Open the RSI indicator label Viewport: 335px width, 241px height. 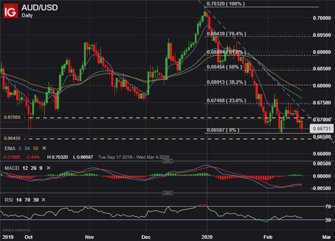click(x=9, y=200)
